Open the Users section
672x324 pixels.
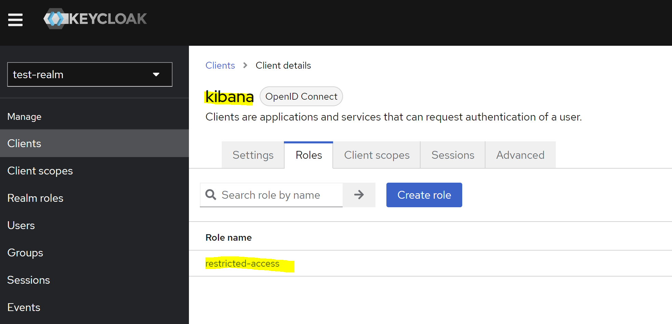tap(21, 225)
